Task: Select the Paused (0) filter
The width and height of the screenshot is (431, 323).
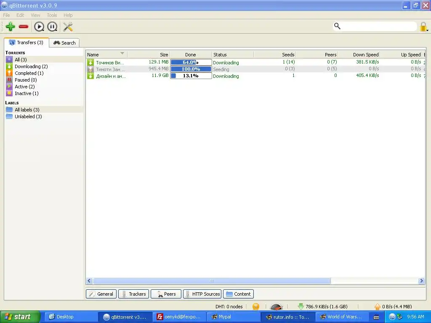Action: coord(44,80)
